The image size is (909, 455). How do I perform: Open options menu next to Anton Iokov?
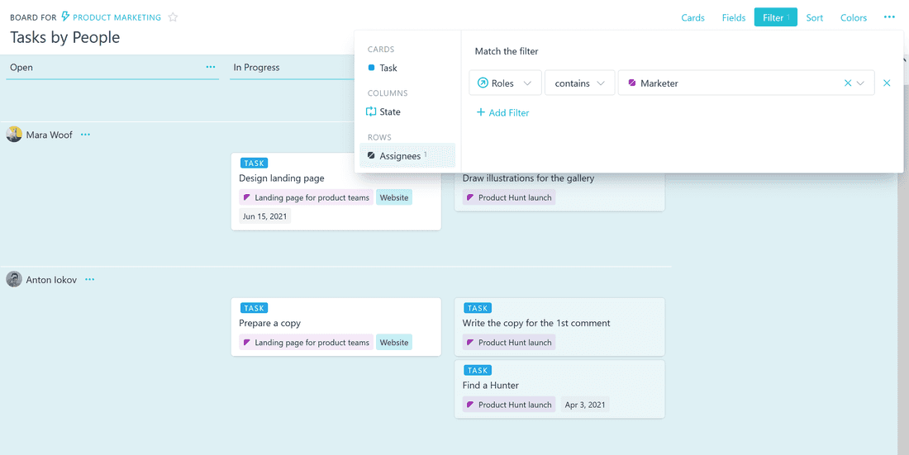pos(89,280)
